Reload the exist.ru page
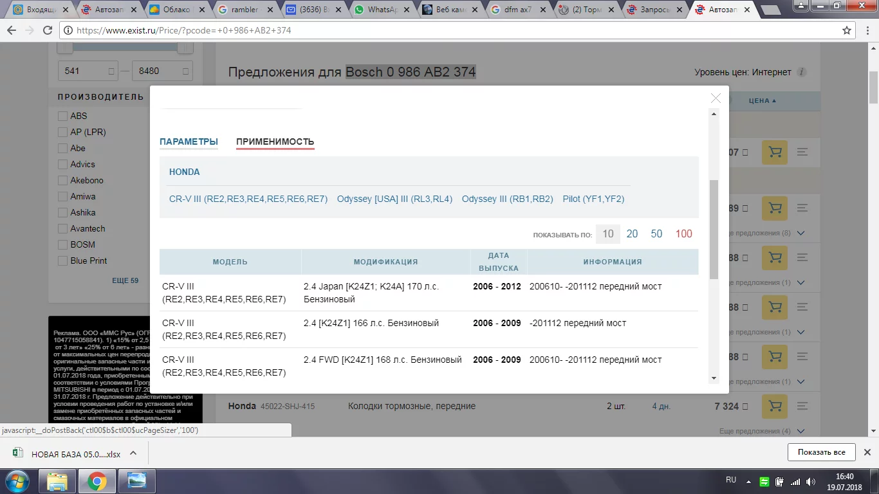 pyautogui.click(x=47, y=30)
